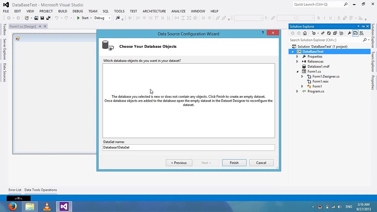Viewport: 377px width, 212px height.
Task: Click the Search Solution Explorer field
Action: click(325, 40)
